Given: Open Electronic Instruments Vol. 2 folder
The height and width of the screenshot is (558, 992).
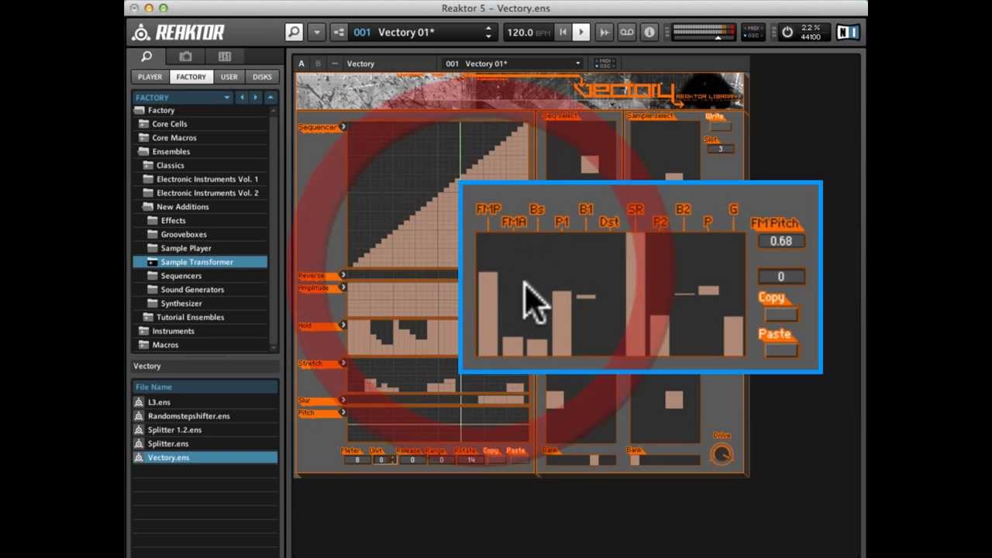Looking at the screenshot, I should coord(207,193).
